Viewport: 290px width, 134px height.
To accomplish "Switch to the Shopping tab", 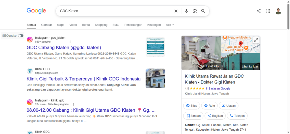I will (101, 25).
